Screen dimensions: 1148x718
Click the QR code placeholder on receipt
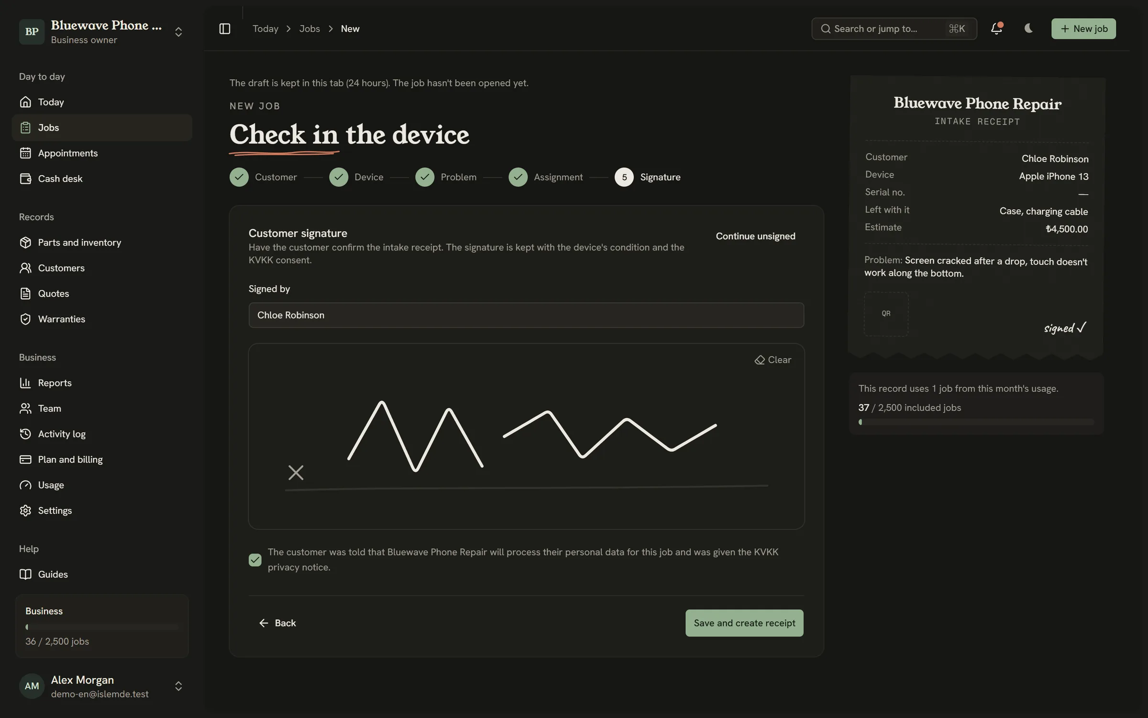pos(886,314)
